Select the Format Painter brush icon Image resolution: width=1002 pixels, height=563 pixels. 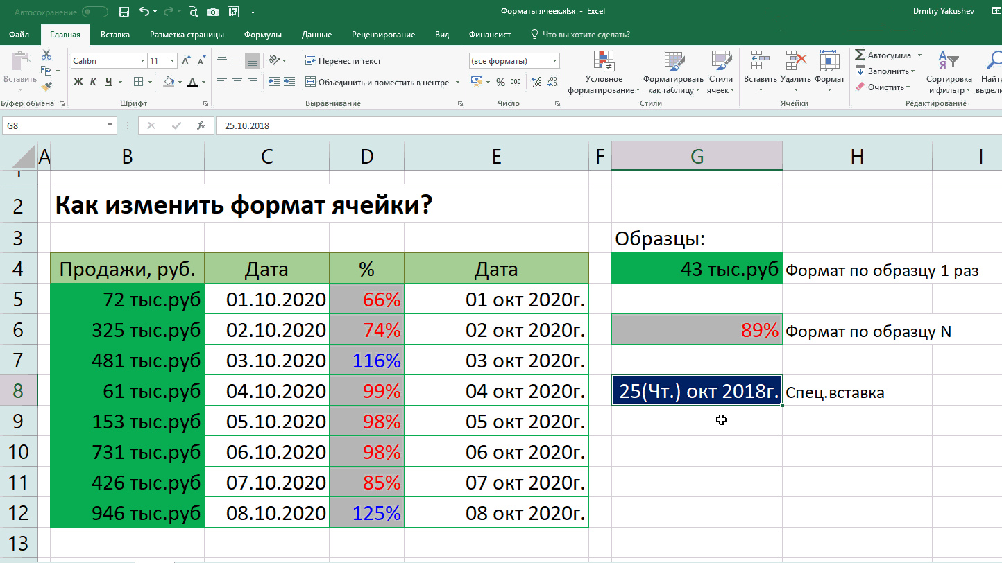pos(46,87)
